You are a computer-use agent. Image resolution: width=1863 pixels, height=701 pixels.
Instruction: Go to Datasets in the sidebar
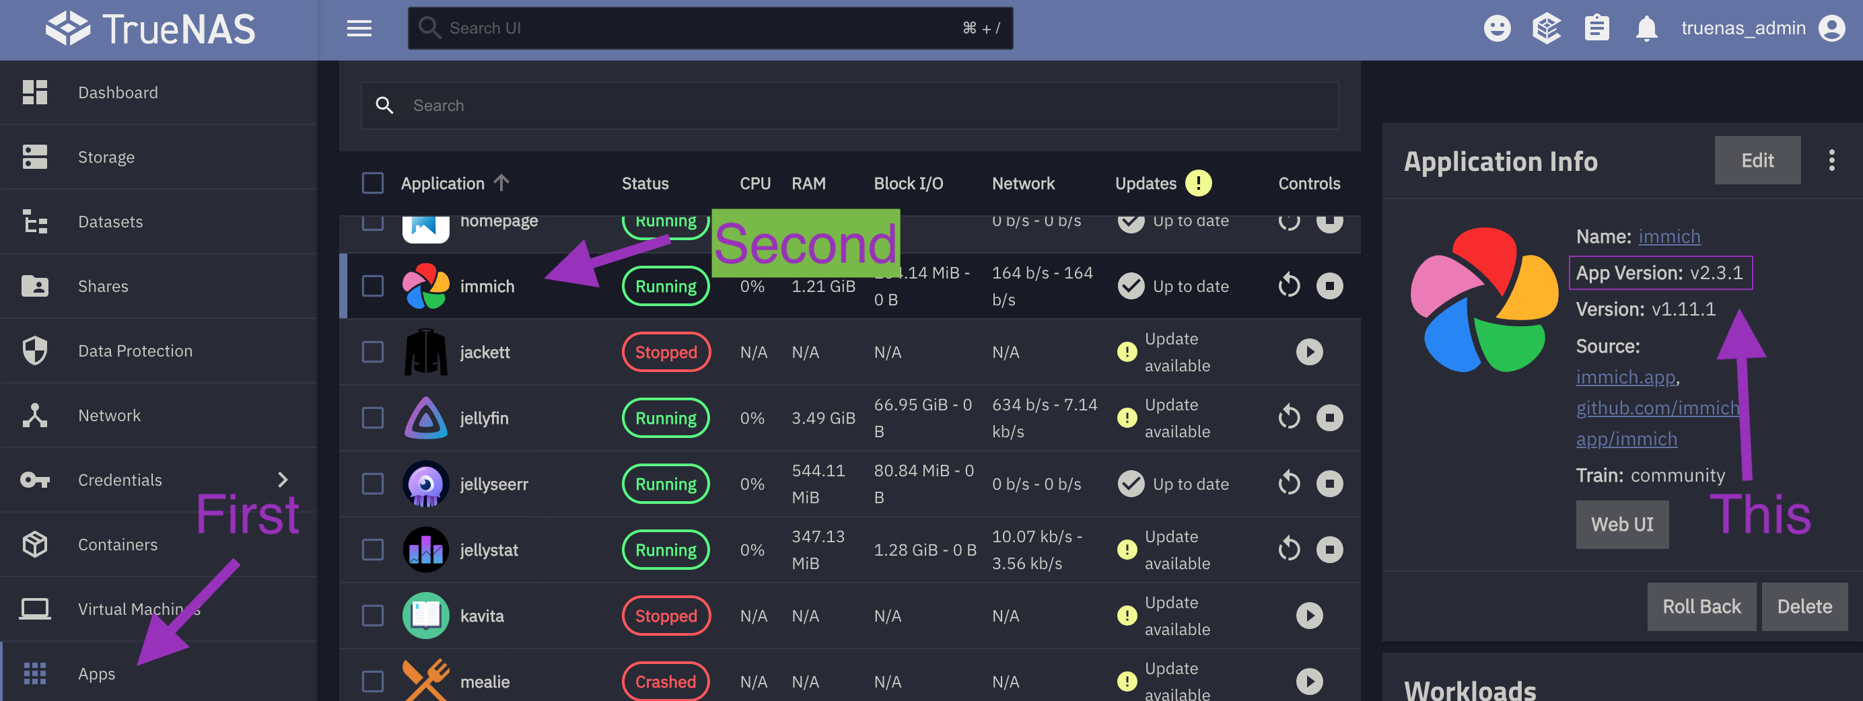[x=110, y=222]
